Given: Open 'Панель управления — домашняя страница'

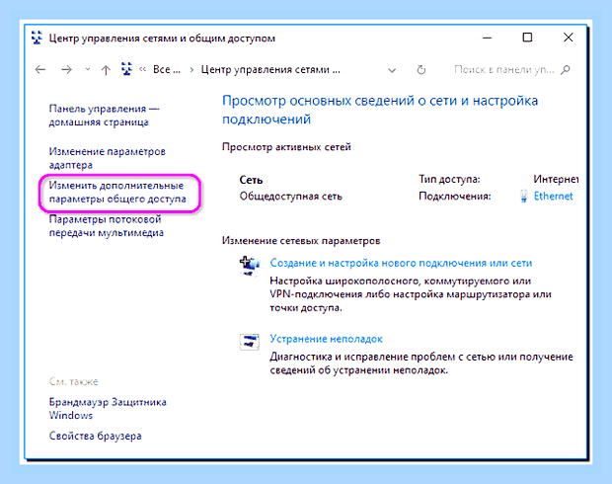Looking at the screenshot, I should point(104,116).
